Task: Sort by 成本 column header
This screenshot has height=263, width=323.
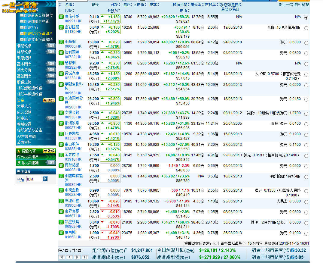Action: (154, 5)
